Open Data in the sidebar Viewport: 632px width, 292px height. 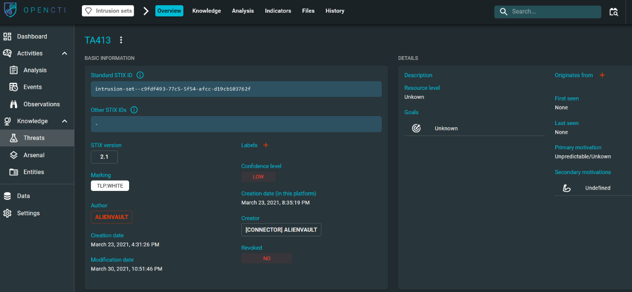37,196
